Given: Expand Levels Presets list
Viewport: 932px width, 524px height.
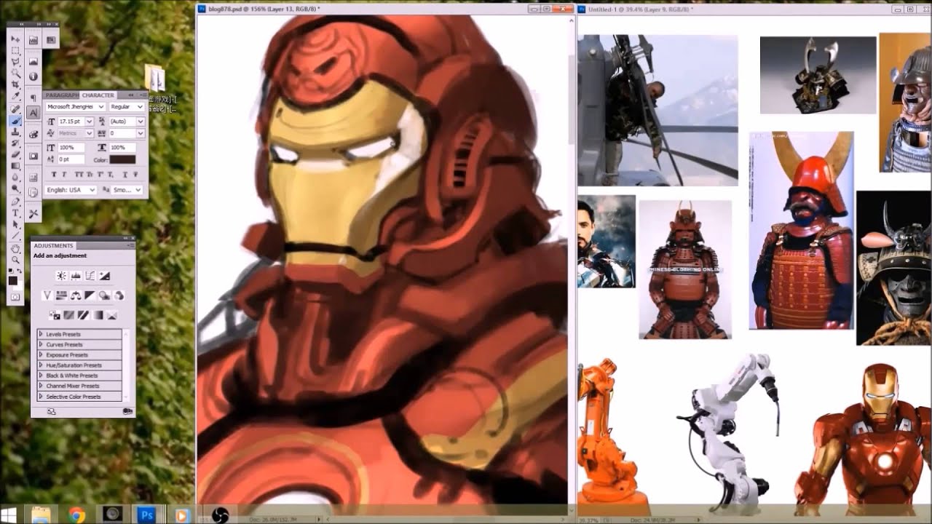Looking at the screenshot, I should 40,334.
